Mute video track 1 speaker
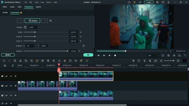This screenshot has height=106, width=189. [11, 95]
